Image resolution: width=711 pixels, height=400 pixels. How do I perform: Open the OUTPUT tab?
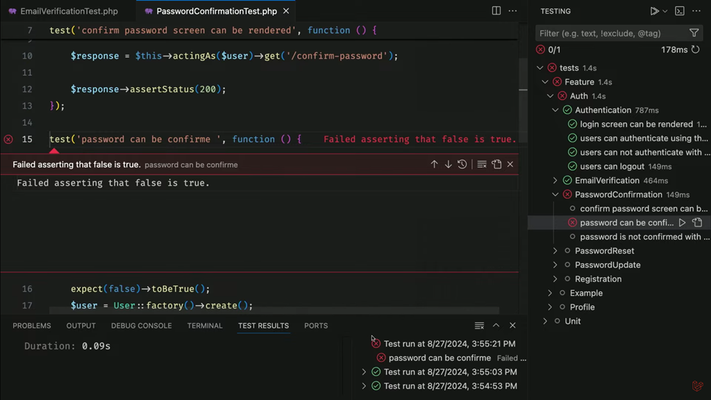(81, 326)
